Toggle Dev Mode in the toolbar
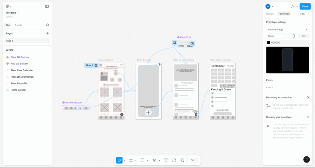The width and height of the screenshot is (315, 168). [x=193, y=160]
